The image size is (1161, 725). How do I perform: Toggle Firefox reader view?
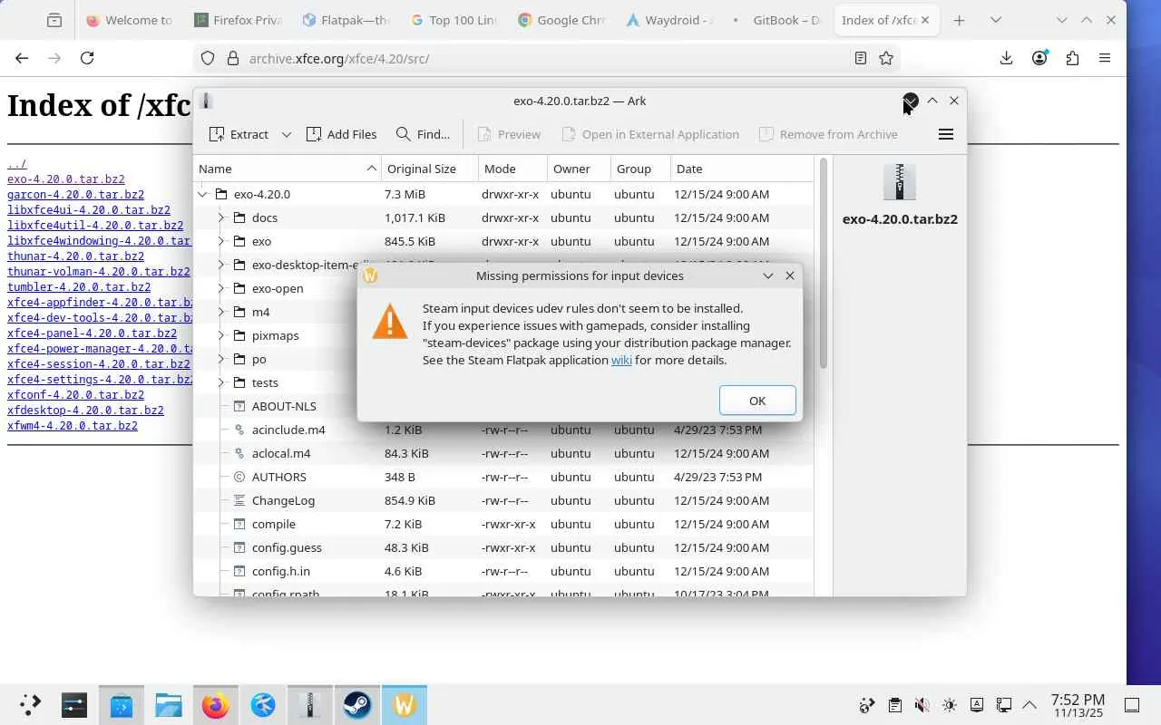click(x=861, y=58)
